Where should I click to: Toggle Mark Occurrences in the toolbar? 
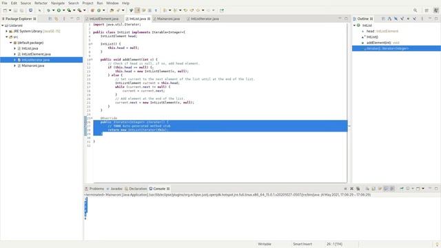[x=138, y=10]
